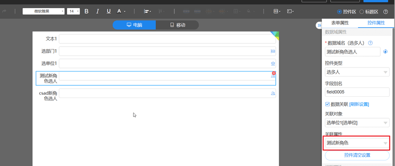Viewport: 395px width, 166px height.
Task: Click the department picker icon in 选部门1
Action: [x=273, y=52]
